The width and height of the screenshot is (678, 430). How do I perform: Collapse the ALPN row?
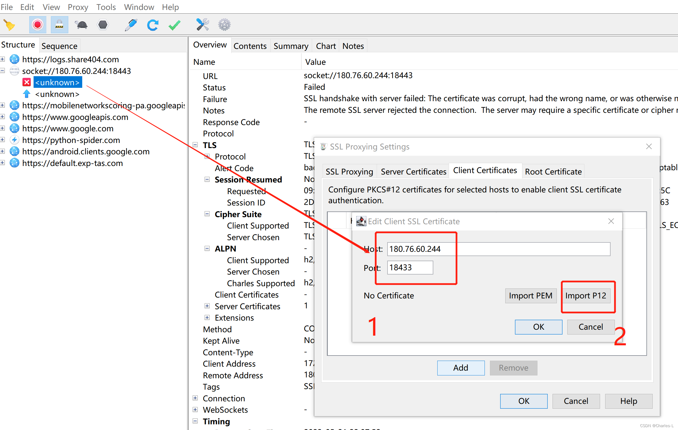[x=207, y=248]
